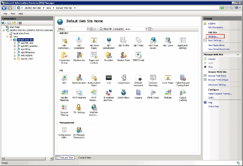The height and width of the screenshot is (166, 243).
Task: Open the Configuration Editor icon
Action: 64,131
